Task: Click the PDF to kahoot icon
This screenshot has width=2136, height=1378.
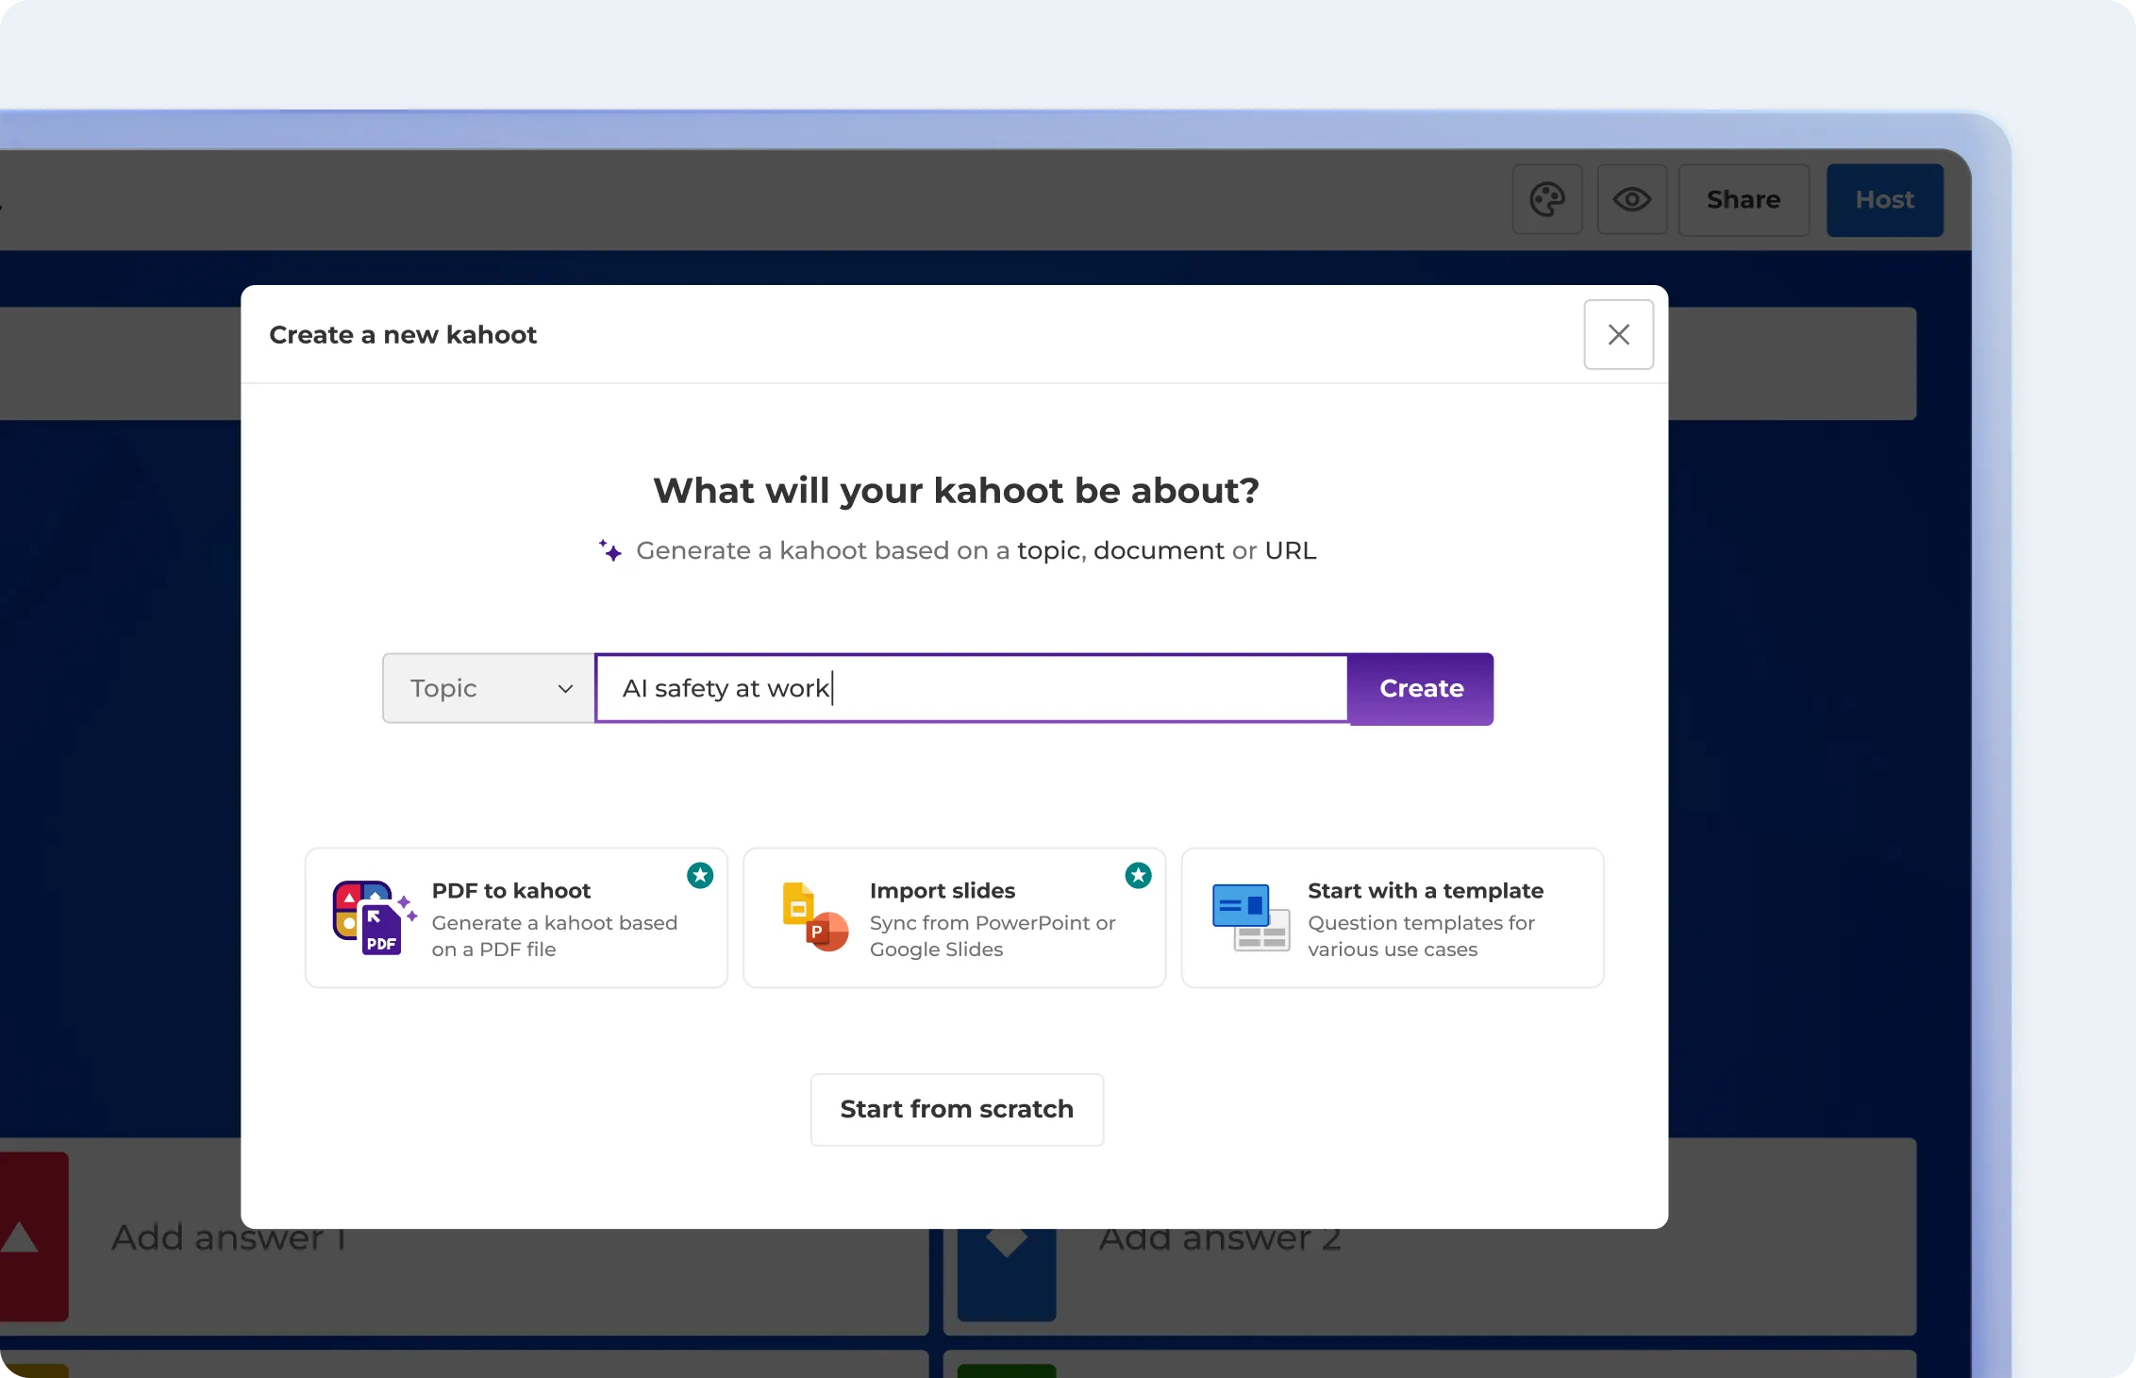Action: (x=374, y=917)
